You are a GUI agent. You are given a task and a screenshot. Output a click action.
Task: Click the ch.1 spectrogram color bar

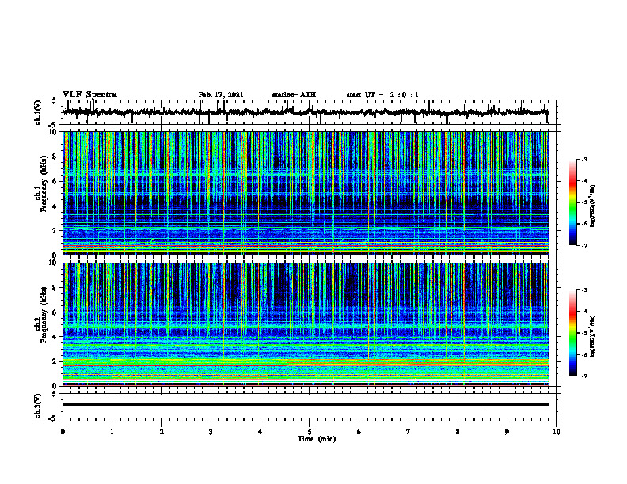click(573, 202)
